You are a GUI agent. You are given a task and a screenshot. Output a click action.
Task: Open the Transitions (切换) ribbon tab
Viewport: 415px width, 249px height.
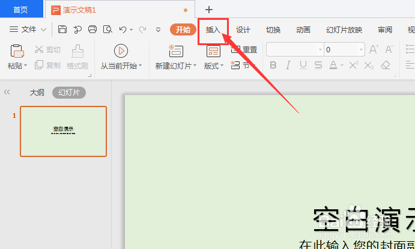[273, 29]
